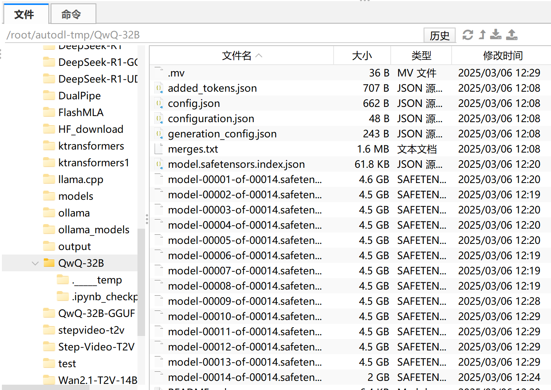Open the 历史 history button
The width and height of the screenshot is (551, 390).
[x=440, y=35]
